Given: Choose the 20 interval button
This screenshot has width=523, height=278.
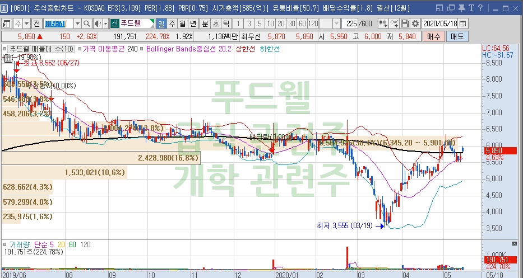Looking at the screenshot, I should tap(281, 23).
